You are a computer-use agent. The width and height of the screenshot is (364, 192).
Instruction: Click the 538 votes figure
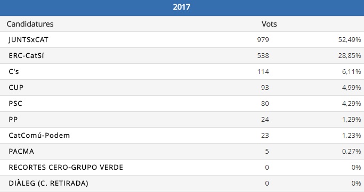263,56
